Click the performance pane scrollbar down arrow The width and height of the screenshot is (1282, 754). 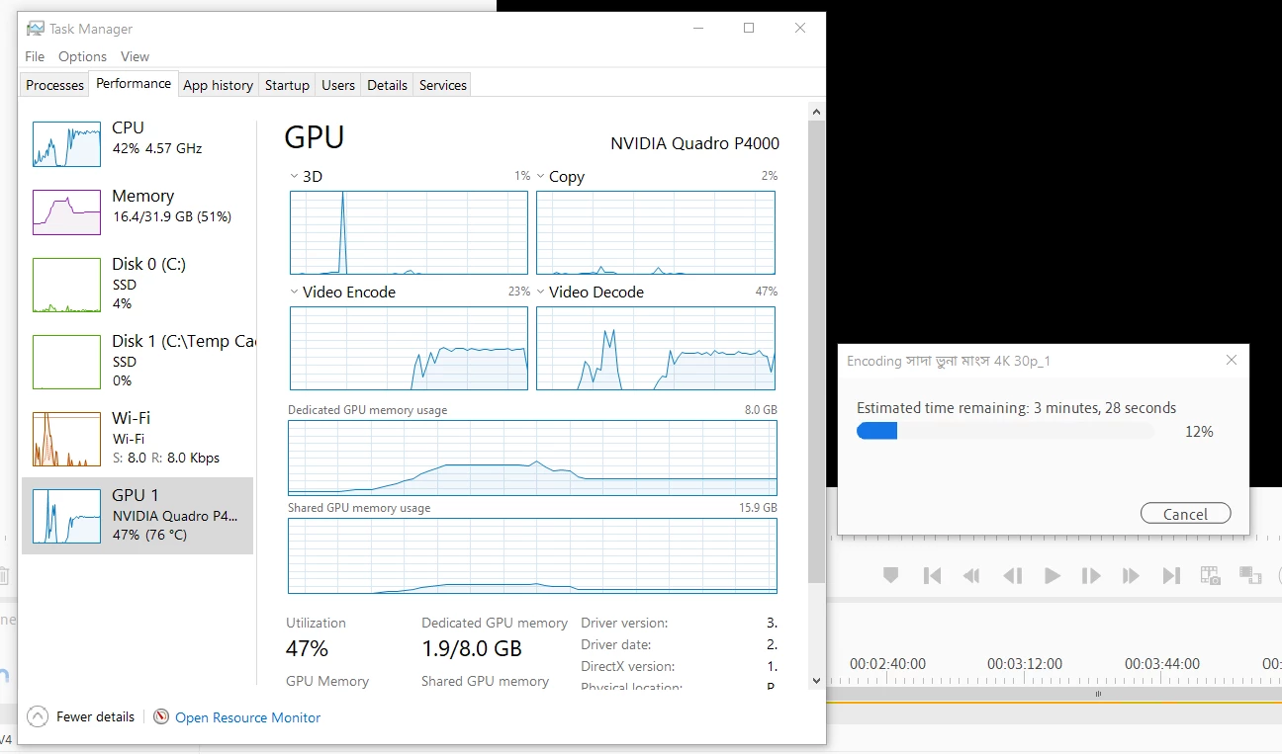[816, 680]
